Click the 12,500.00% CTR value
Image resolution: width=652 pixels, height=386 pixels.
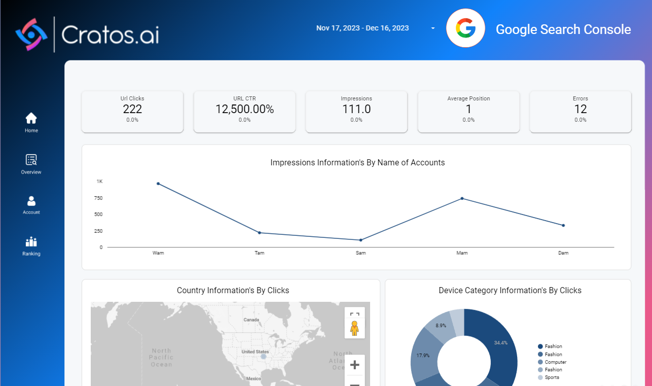tap(244, 109)
